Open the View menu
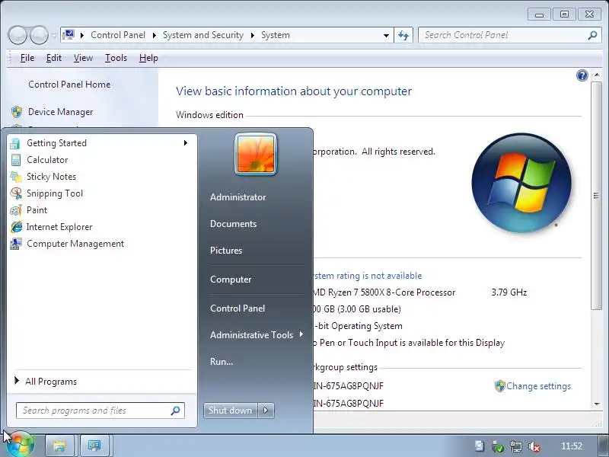This screenshot has height=457, width=609. coord(83,58)
